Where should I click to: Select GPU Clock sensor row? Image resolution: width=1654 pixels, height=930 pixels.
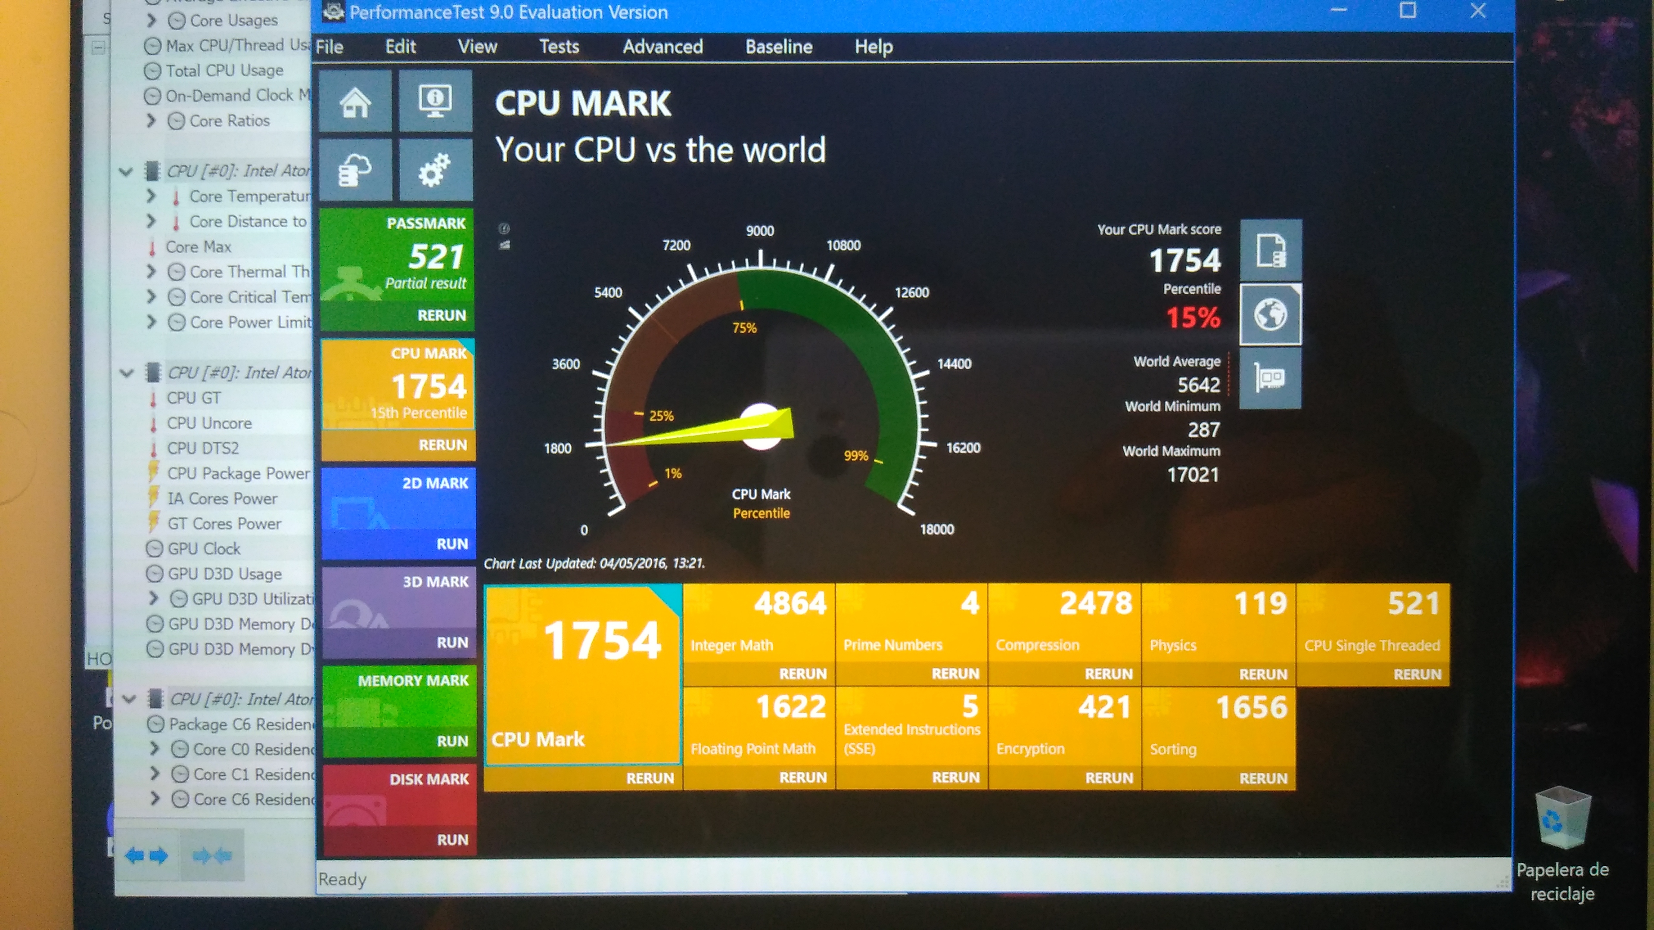click(x=204, y=549)
